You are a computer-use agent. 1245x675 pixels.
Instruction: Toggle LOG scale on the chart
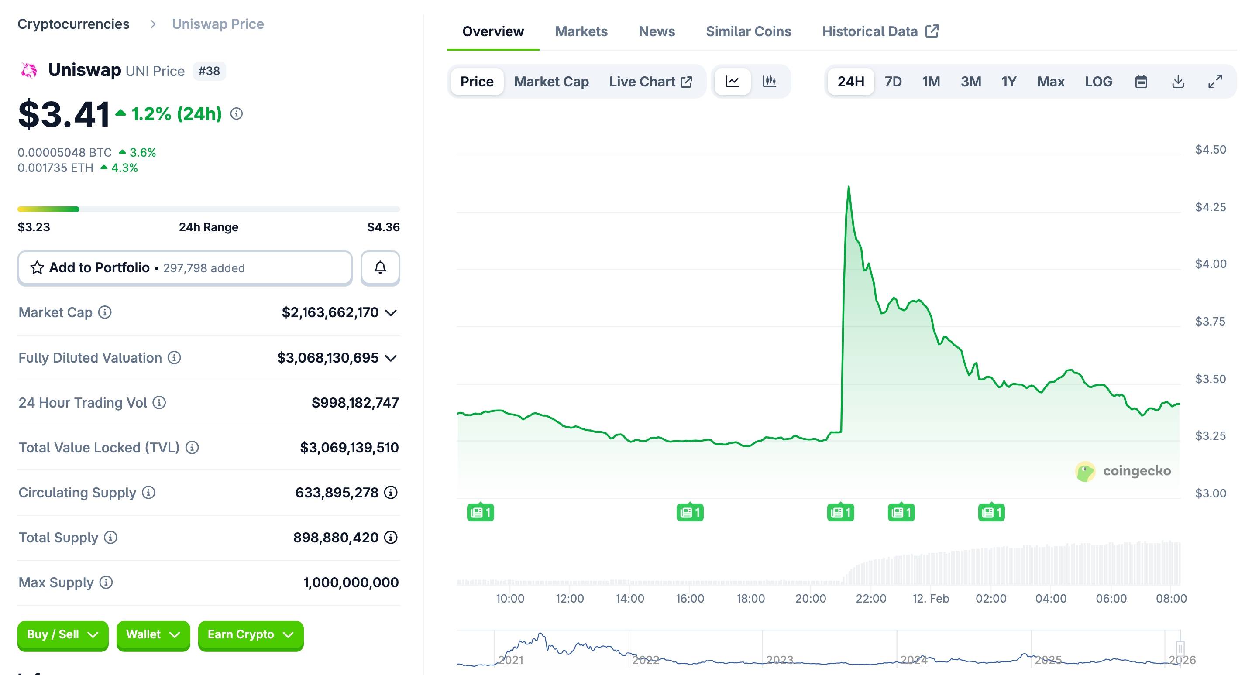tap(1099, 81)
